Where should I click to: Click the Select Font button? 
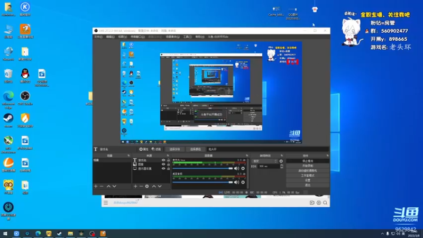point(174,149)
